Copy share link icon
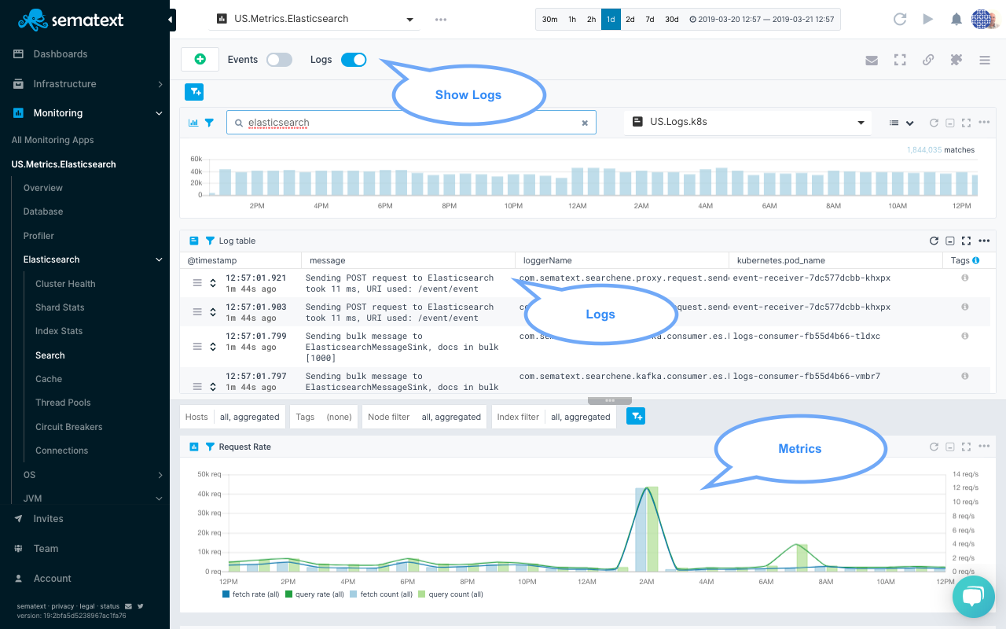1006x629 pixels. coord(928,60)
